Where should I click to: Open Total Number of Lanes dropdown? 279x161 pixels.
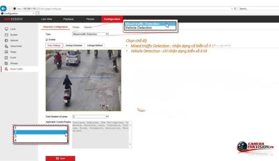click(x=90, y=116)
